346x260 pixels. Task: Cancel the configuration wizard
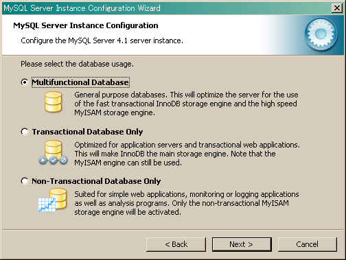click(x=308, y=244)
